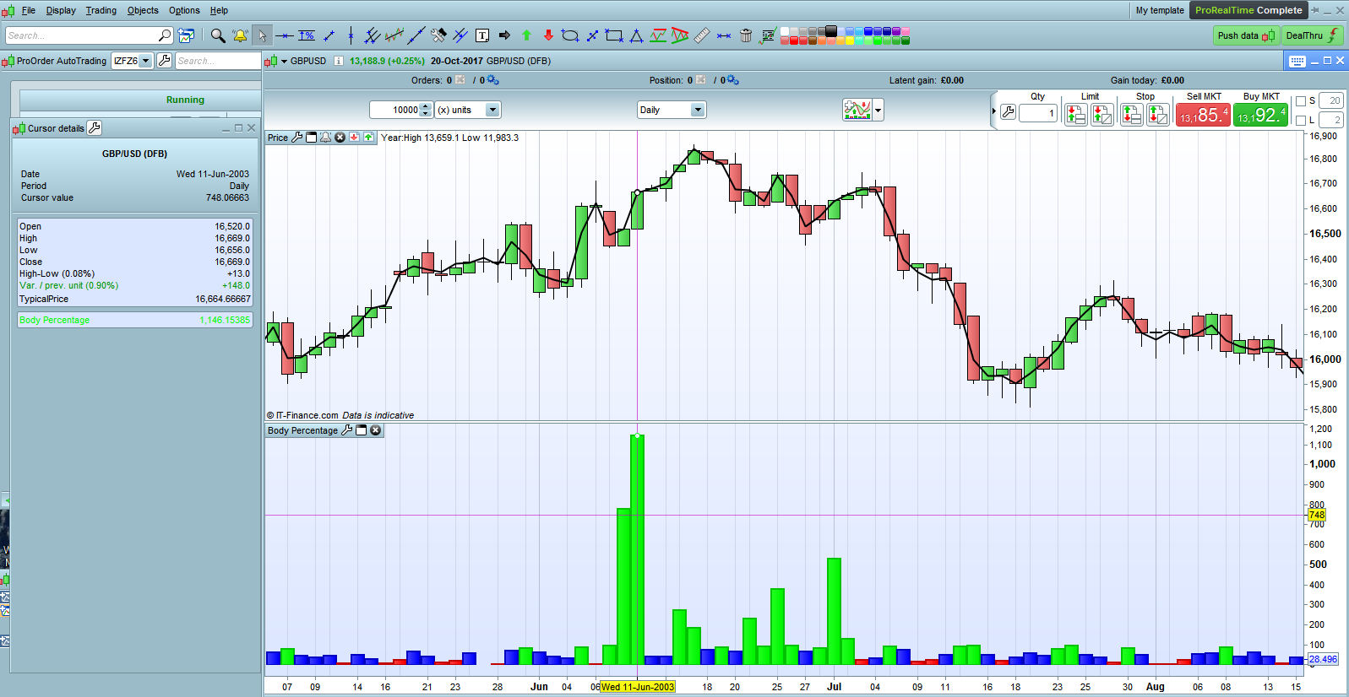Click the first Stop order button
Viewport: 1349px width, 697px height.
tap(1132, 115)
